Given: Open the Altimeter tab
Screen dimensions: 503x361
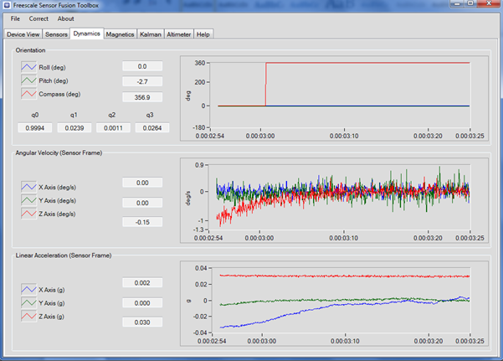Looking at the screenshot, I should 178,34.
